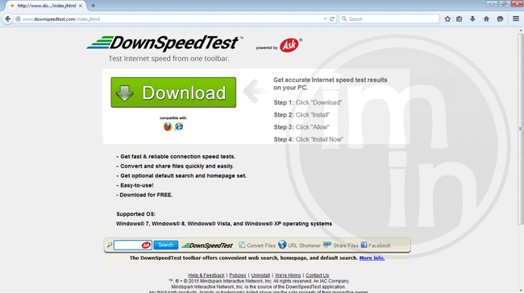
Task: Open the chat bubble toolbar icon
Action: [500, 19]
